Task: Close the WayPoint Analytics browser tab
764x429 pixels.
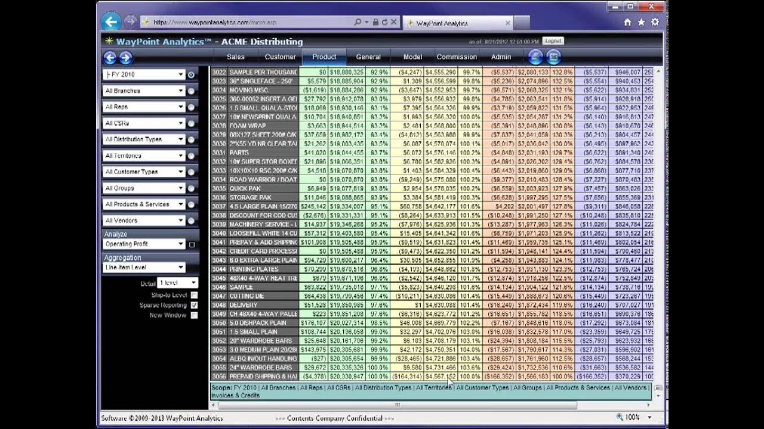Action: tap(508, 23)
